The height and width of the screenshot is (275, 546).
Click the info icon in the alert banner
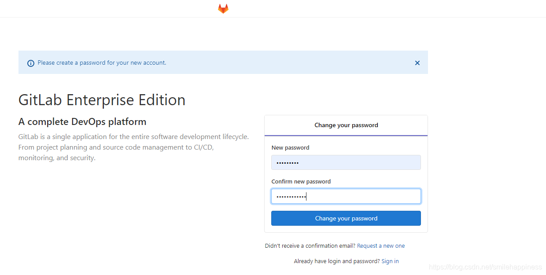31,63
